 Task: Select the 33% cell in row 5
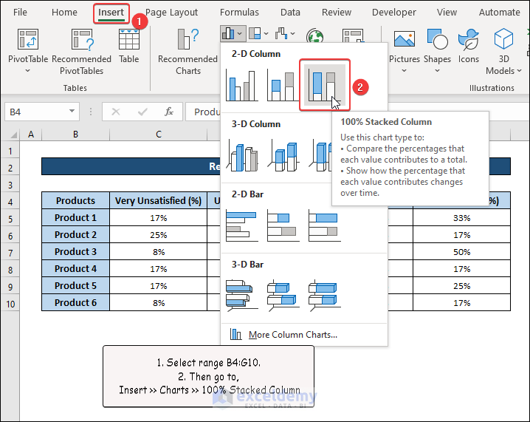(x=462, y=217)
